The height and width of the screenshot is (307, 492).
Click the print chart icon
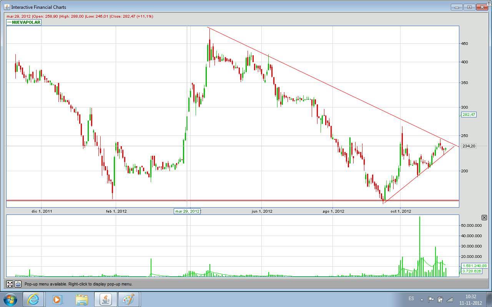[18, 284]
